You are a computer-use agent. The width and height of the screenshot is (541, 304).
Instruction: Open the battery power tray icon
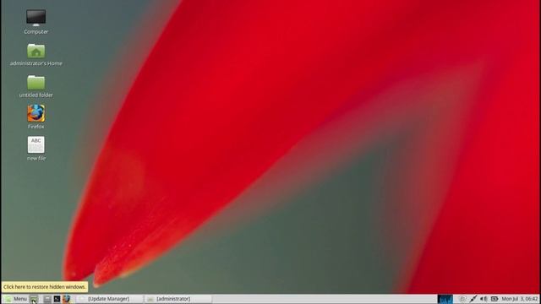point(495,299)
